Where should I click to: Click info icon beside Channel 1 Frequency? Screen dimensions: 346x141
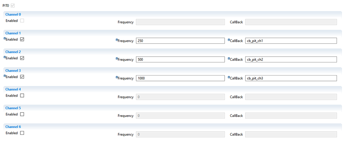116,40
